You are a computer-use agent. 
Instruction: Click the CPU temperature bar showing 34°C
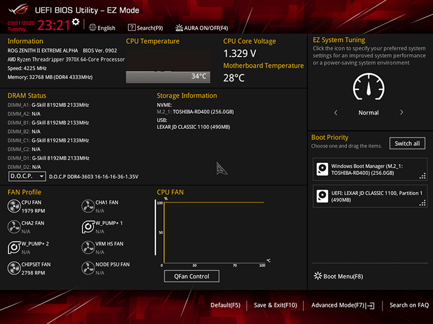[x=168, y=77]
